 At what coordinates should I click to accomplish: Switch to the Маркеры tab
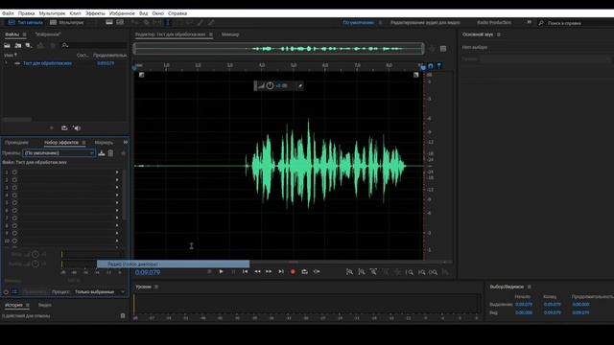pyautogui.click(x=104, y=143)
